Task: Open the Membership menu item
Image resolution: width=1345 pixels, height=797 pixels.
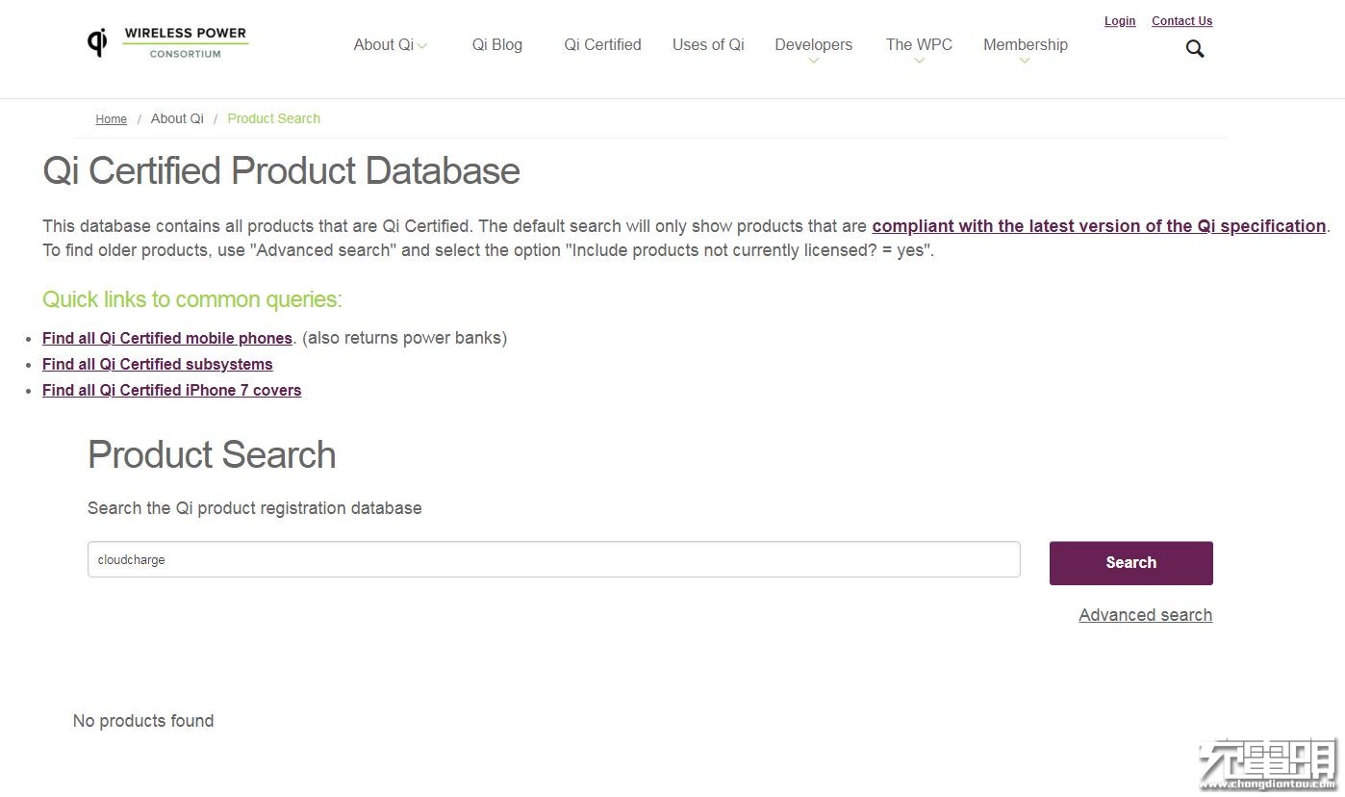Action: click(1026, 44)
